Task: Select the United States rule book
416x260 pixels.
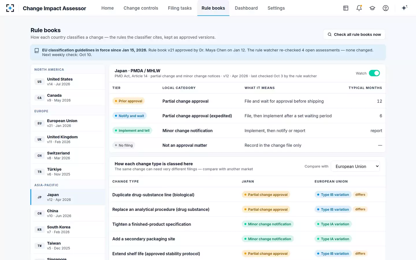Action: coord(68,82)
